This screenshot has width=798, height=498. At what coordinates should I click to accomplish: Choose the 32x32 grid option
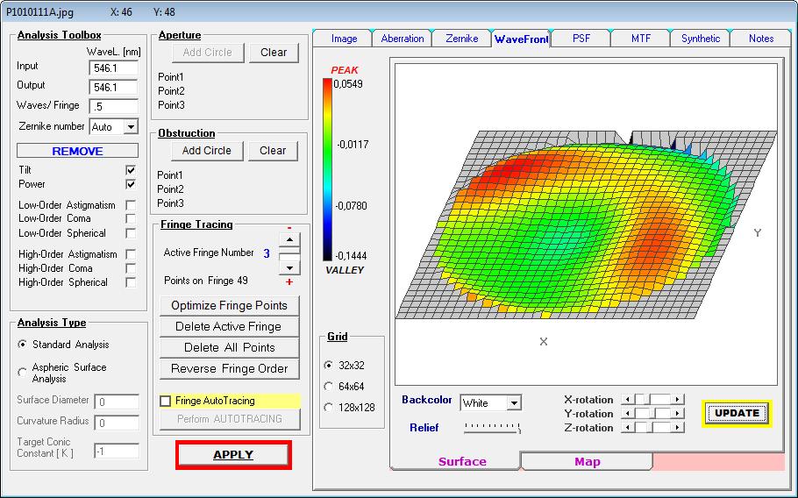pos(329,366)
